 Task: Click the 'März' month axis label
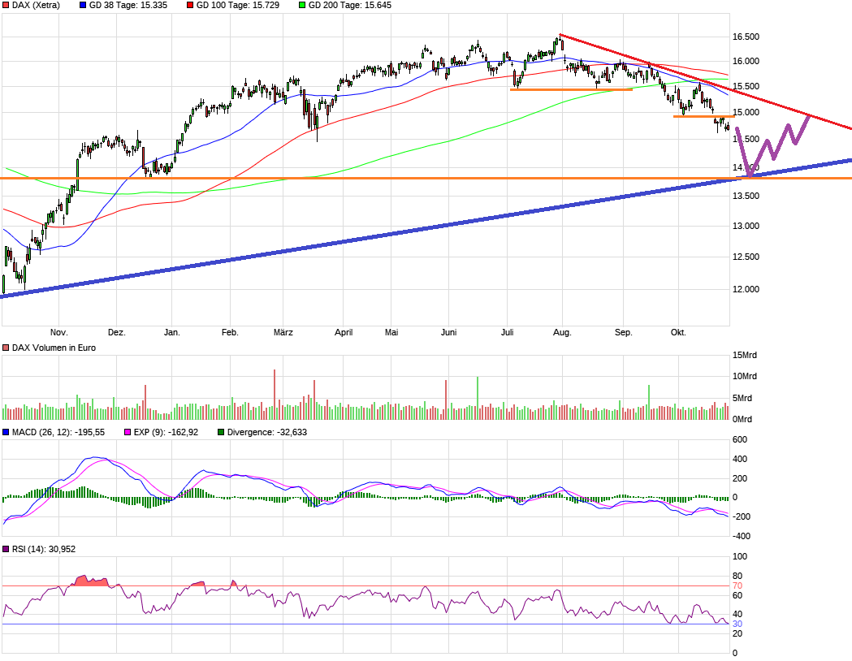click(x=283, y=332)
